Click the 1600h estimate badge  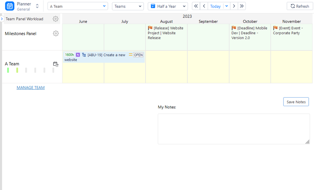pos(69,55)
